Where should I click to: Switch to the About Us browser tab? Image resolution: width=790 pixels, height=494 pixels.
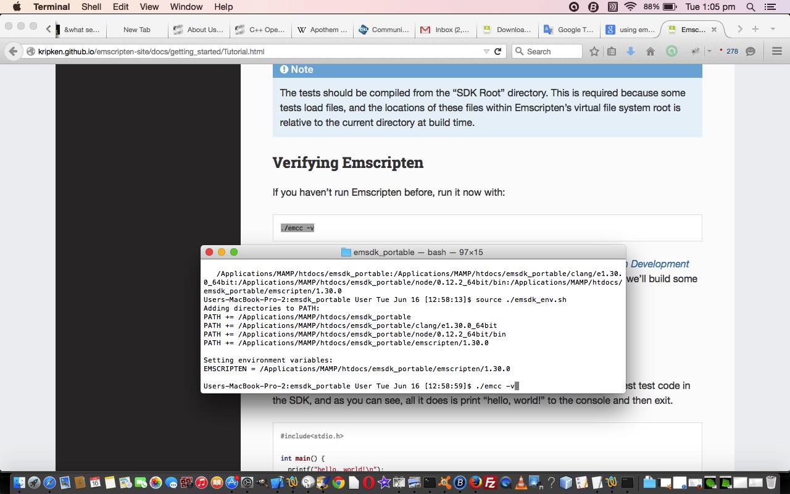coord(198,29)
